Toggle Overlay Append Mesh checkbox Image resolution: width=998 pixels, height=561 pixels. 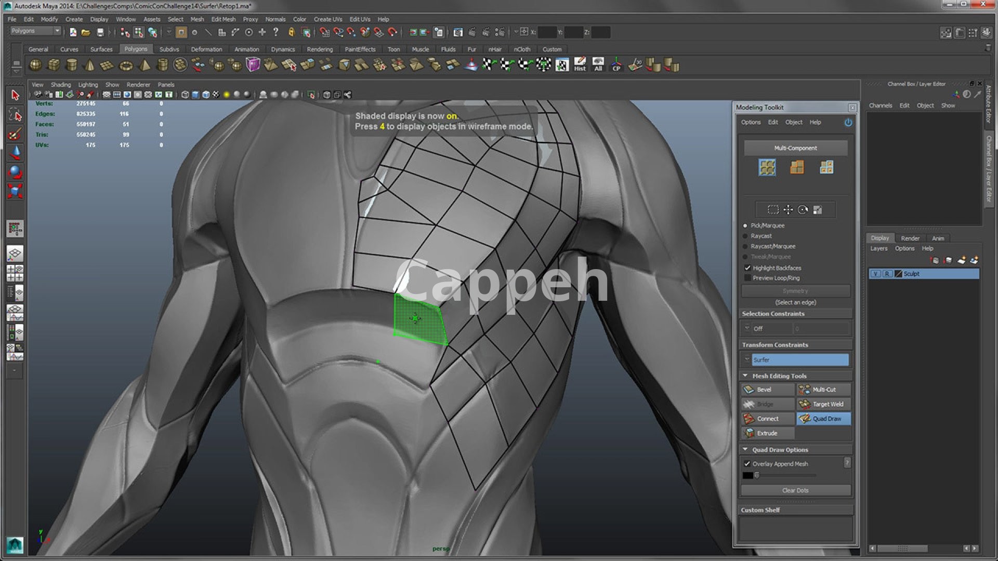(747, 464)
